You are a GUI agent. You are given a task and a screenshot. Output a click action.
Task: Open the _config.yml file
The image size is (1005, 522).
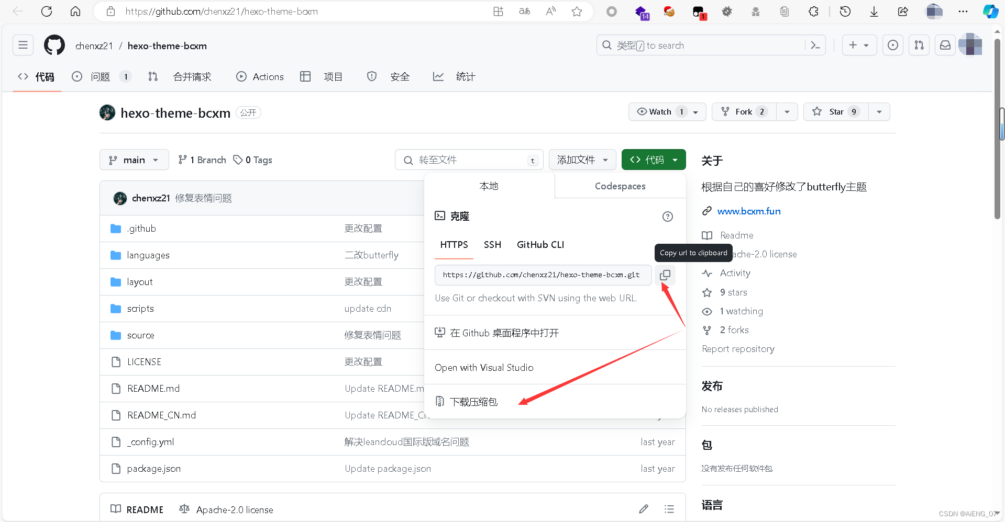point(150,442)
